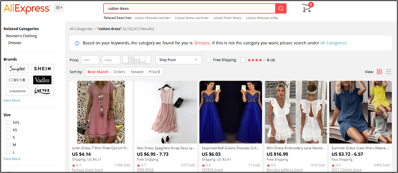The height and width of the screenshot is (173, 398).
Task: Open related search 'cotton linen dress'
Action: click(227, 18)
